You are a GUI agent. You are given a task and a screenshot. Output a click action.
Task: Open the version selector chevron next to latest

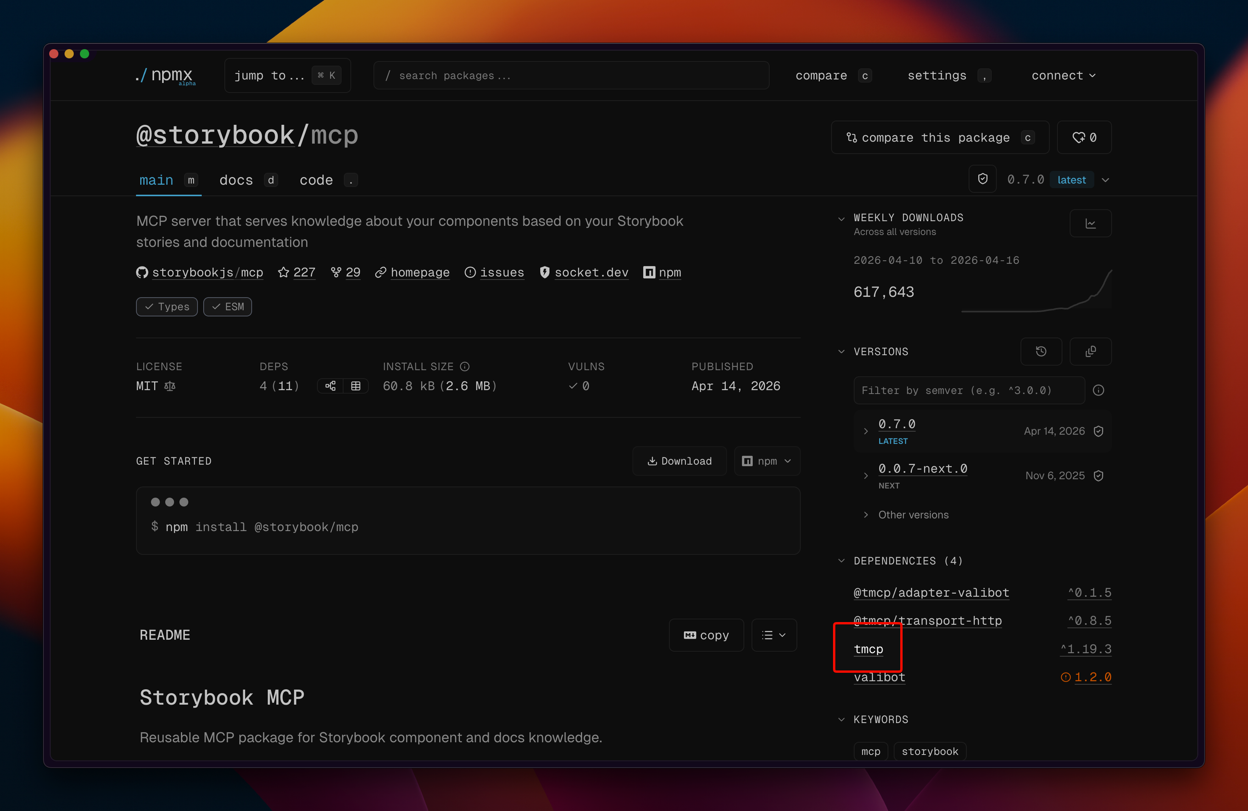[x=1105, y=180]
